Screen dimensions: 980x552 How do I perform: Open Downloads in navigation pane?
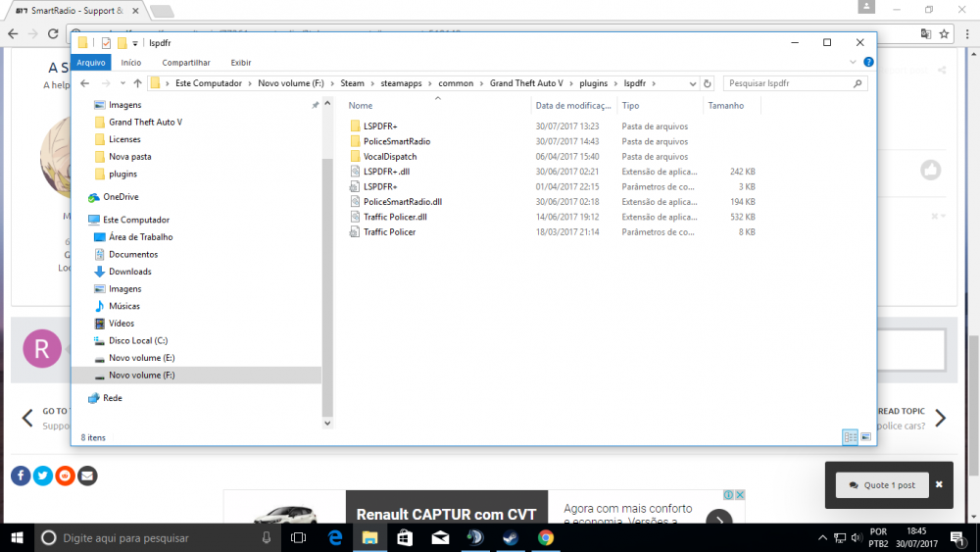click(130, 272)
